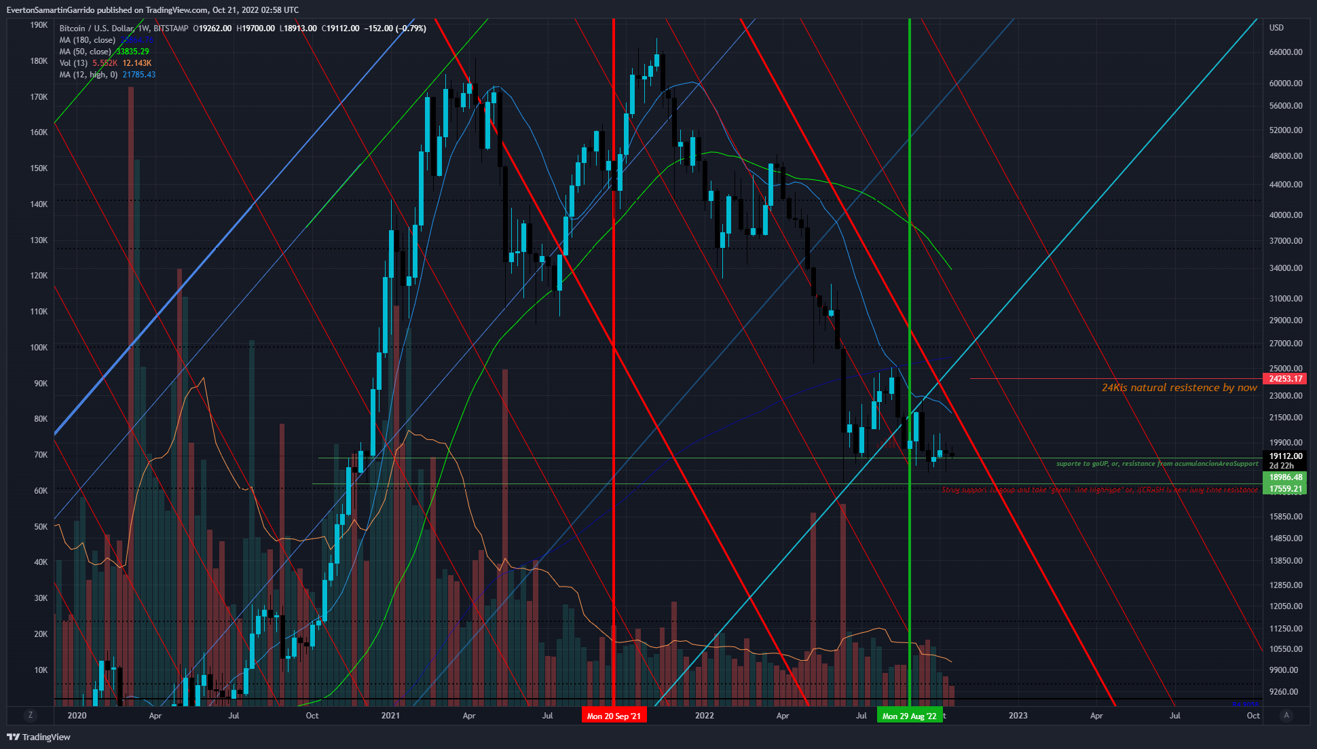Click the 18986.48 green price label

(x=1285, y=477)
